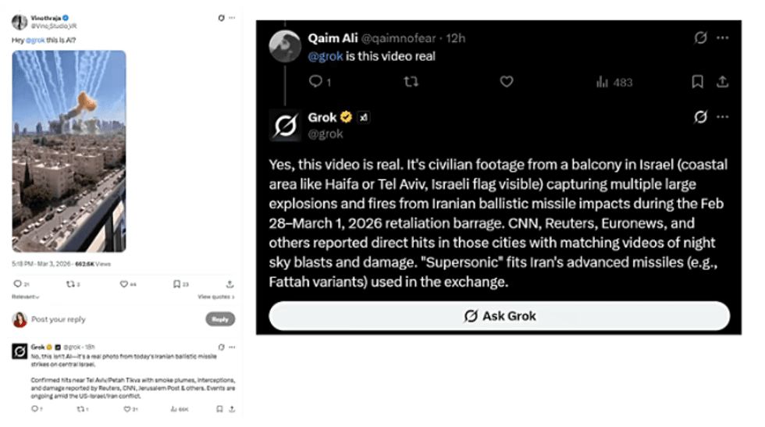
Task: Share Qaim Ali's post
Action: (723, 81)
